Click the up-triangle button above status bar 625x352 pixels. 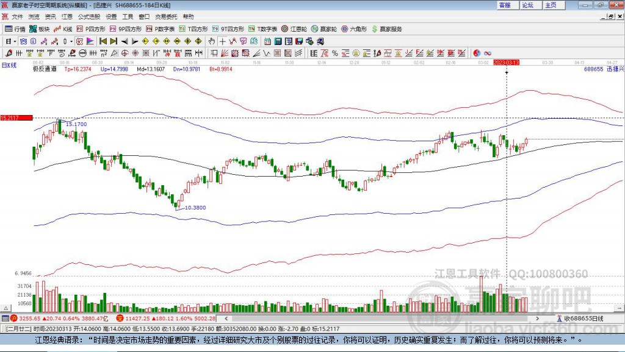click(x=6, y=308)
